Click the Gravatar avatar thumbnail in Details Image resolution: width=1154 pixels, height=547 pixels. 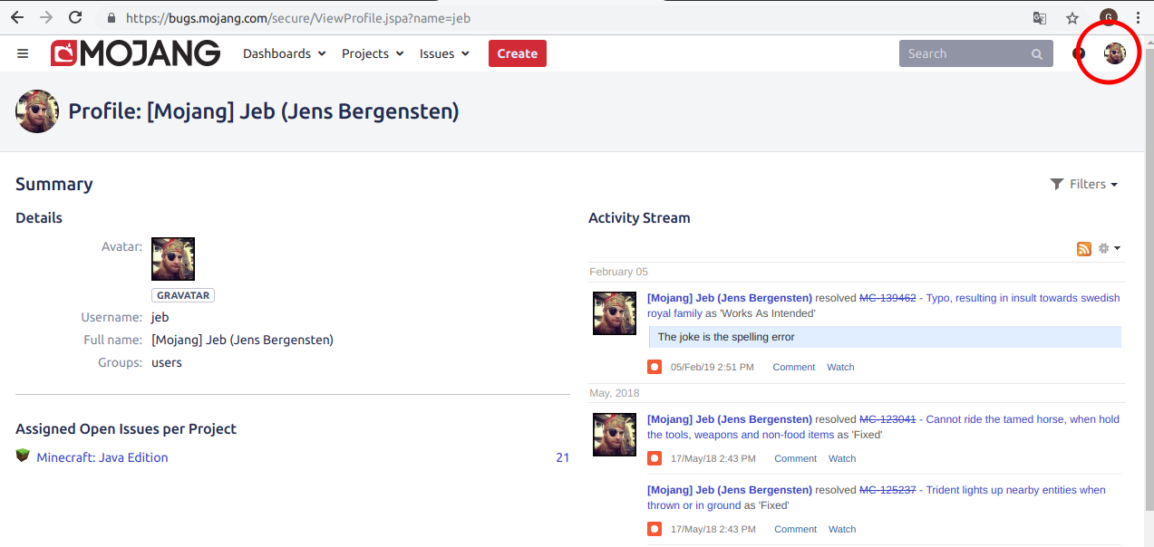click(x=173, y=259)
